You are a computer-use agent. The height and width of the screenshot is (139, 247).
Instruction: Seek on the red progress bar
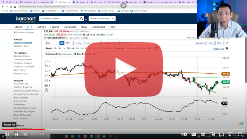pos(24,129)
